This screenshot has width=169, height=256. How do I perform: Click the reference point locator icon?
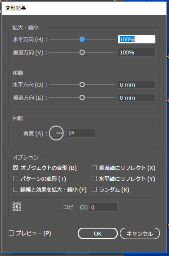[x=17, y=207]
